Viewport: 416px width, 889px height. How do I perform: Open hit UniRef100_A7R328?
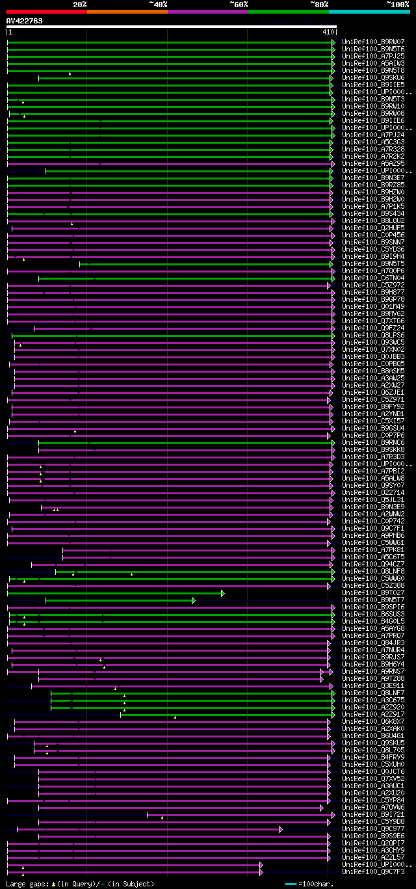(x=373, y=150)
